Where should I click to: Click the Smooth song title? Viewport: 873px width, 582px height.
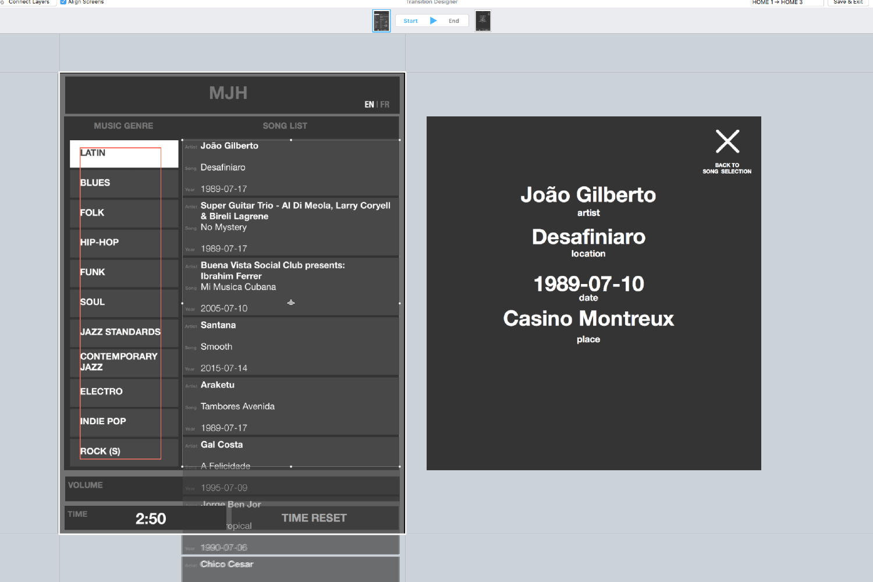tap(217, 347)
